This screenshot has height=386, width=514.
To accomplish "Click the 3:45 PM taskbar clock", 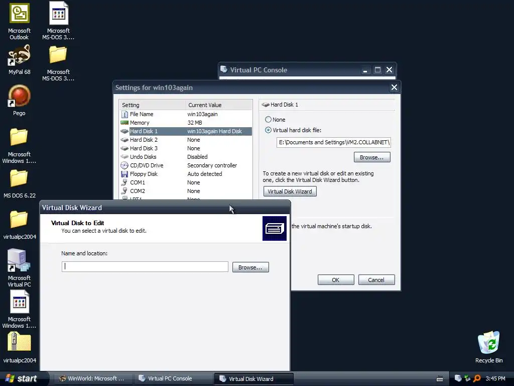I will 495,378.
